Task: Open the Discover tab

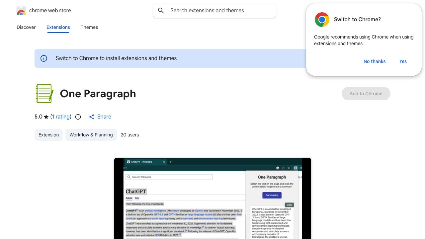Action: 26,27
